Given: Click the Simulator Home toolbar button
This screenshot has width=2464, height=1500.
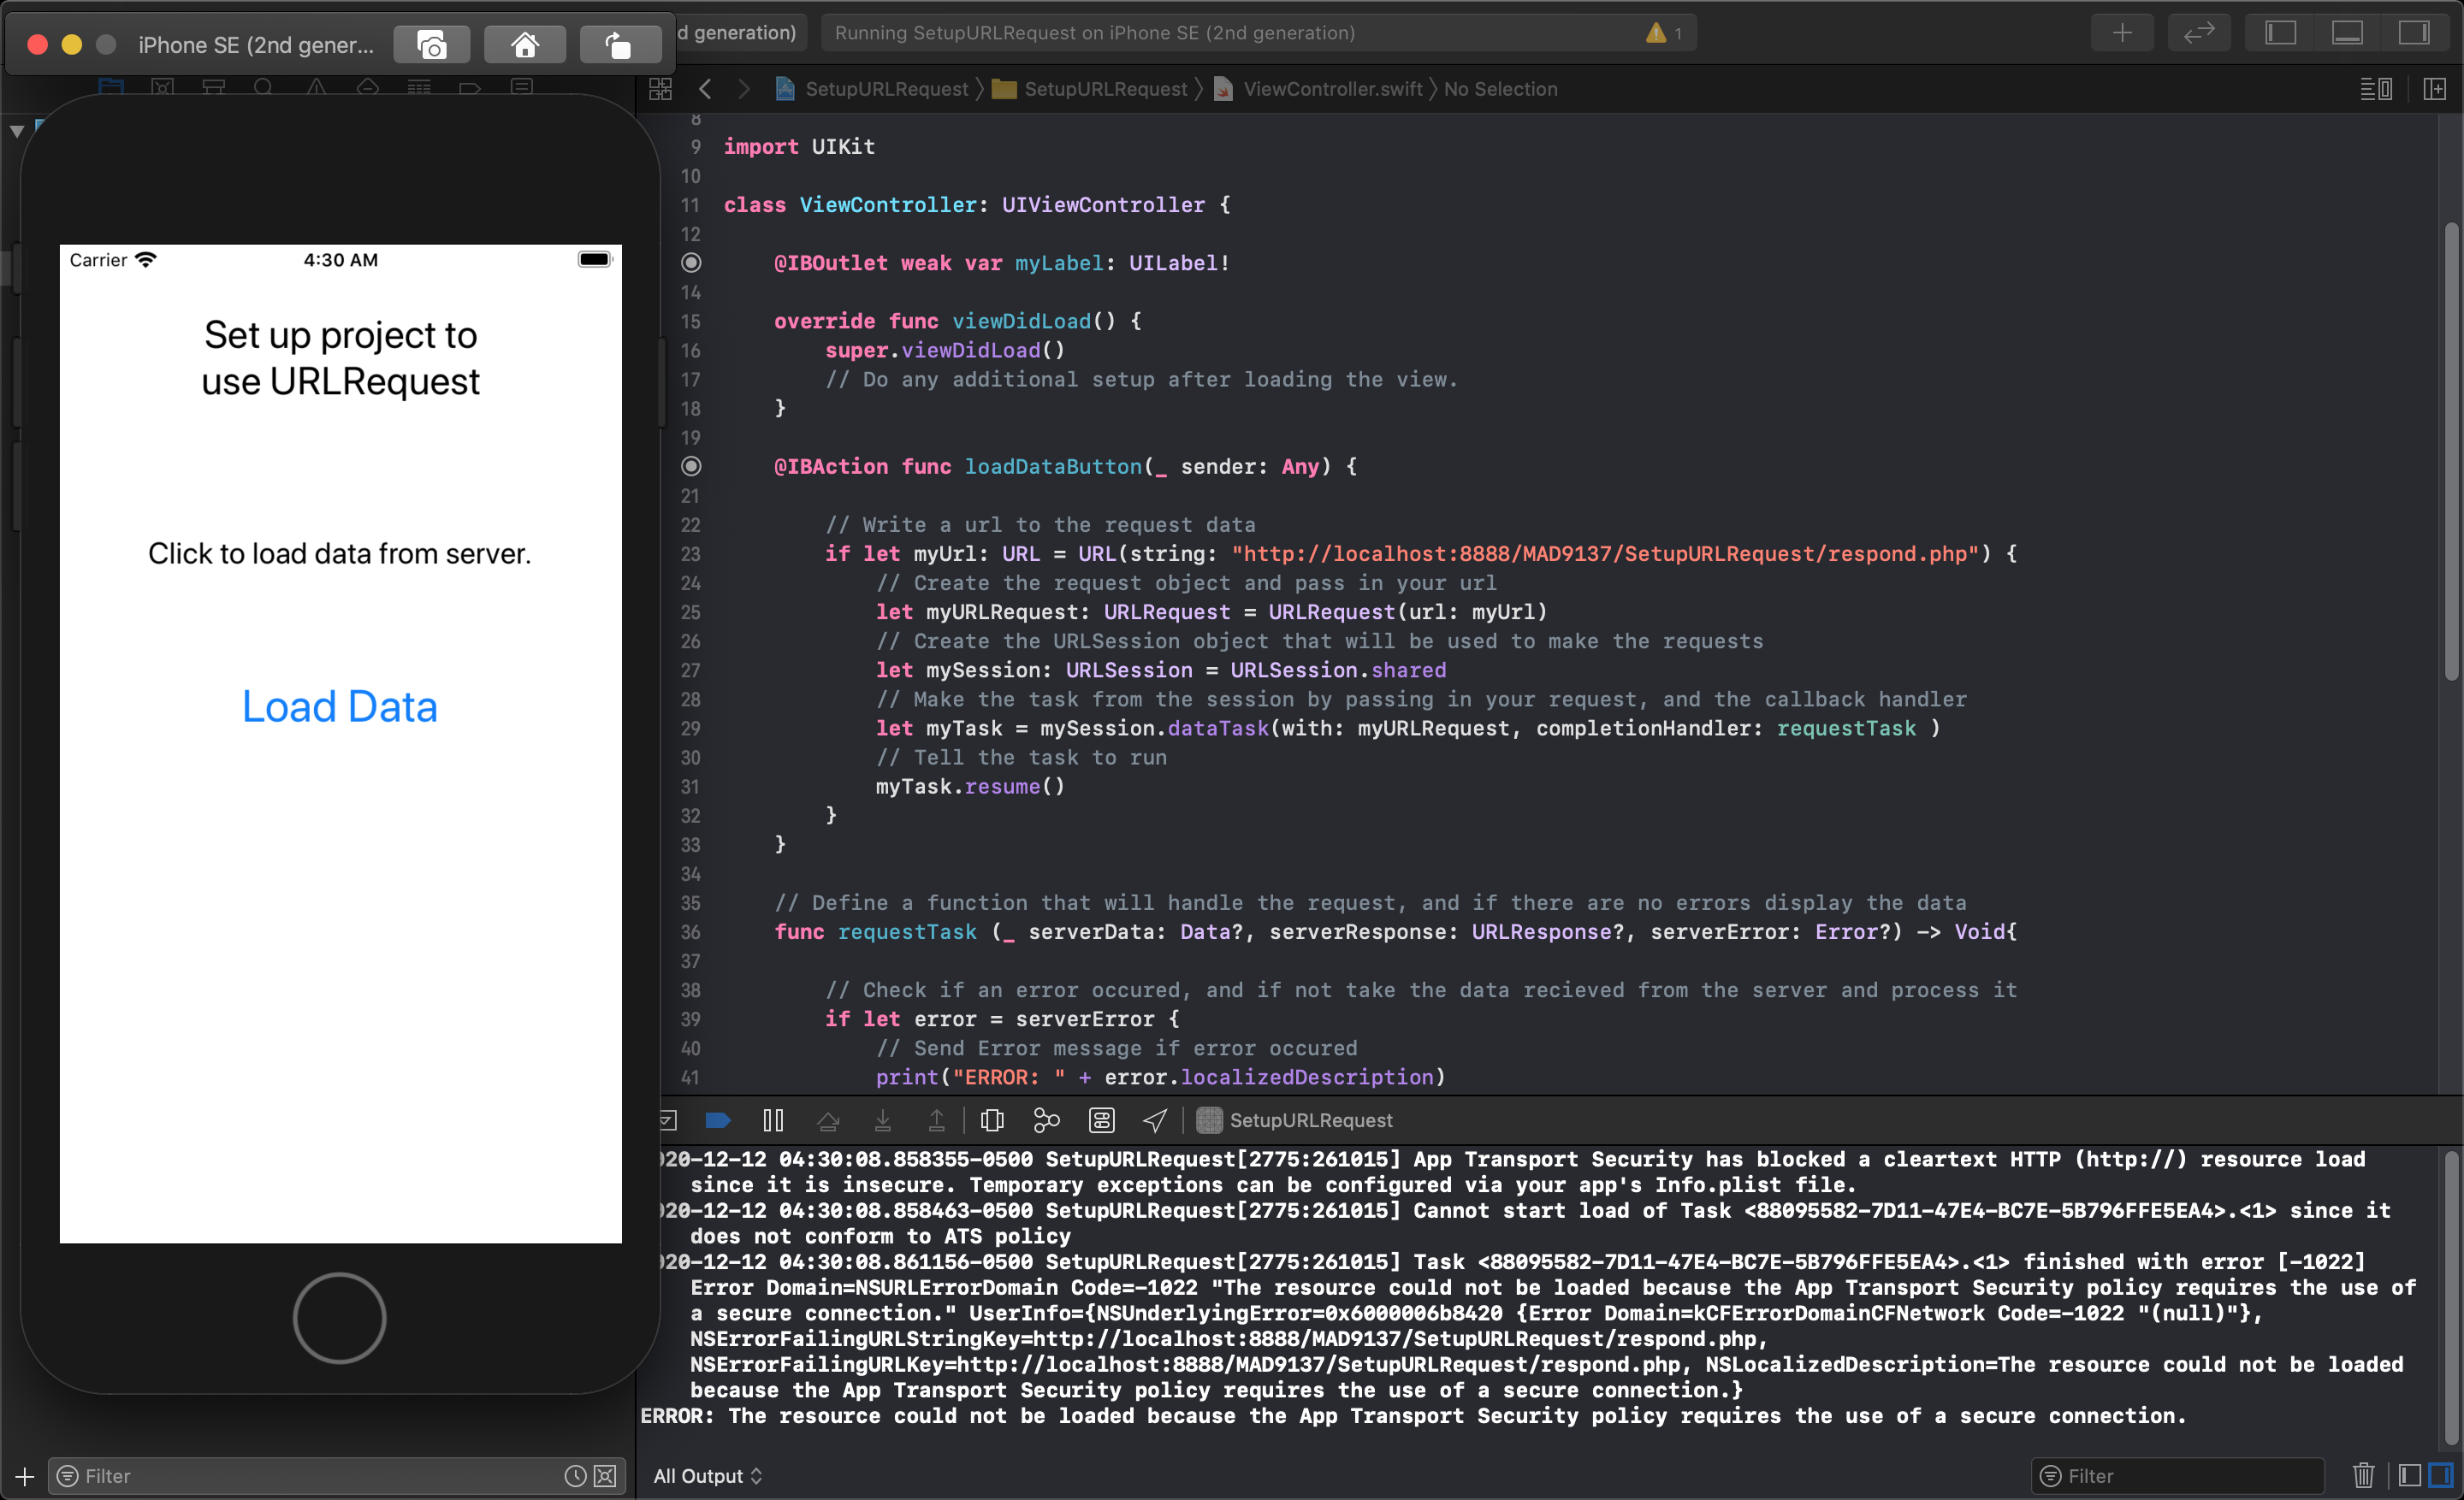Looking at the screenshot, I should tap(524, 45).
